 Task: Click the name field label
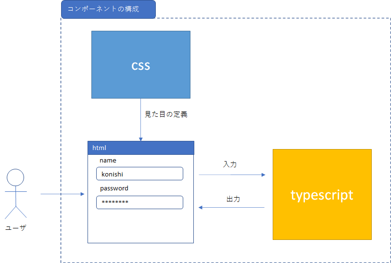pos(108,160)
